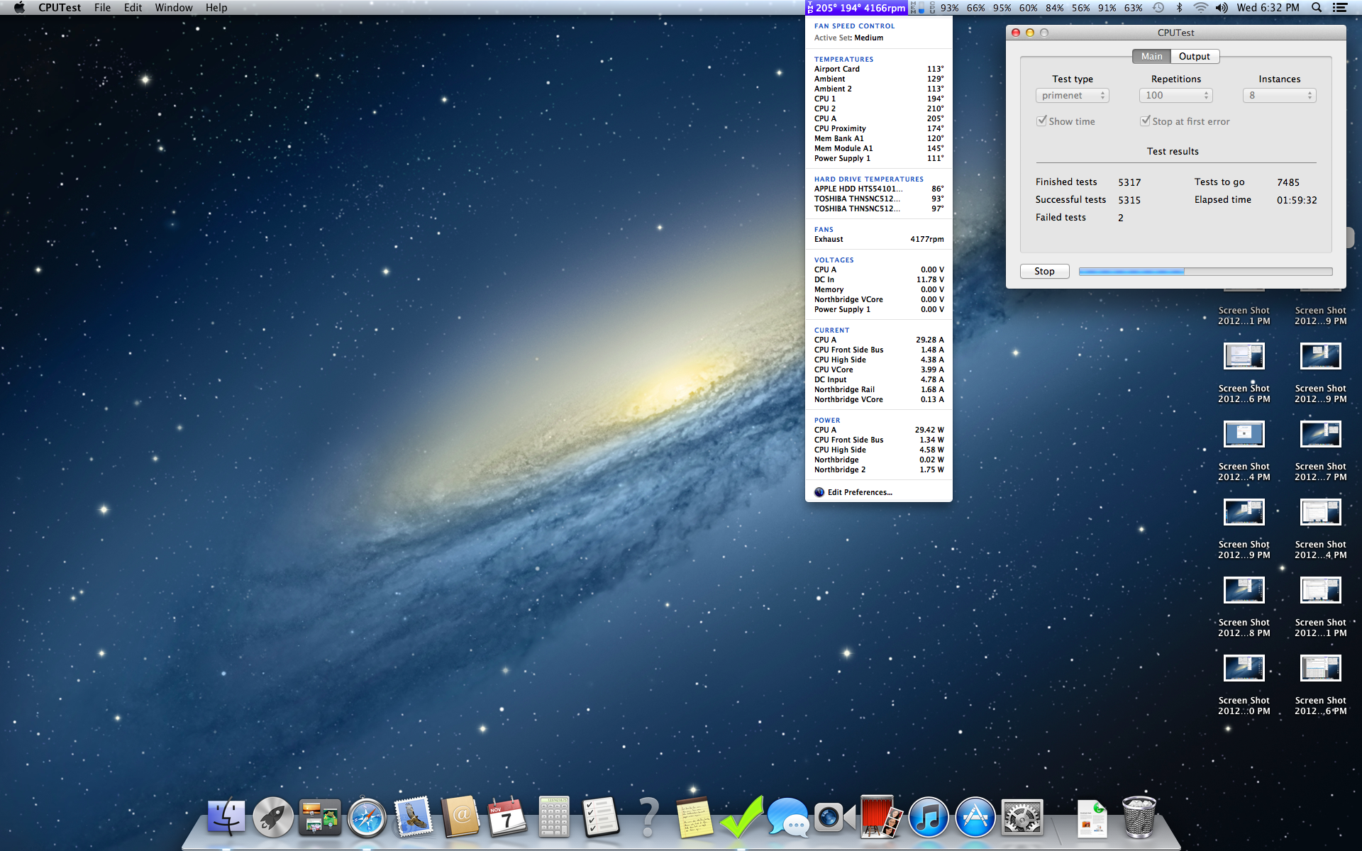Open the Wi-Fi status menu icon
The width and height of the screenshot is (1362, 851).
[x=1200, y=8]
